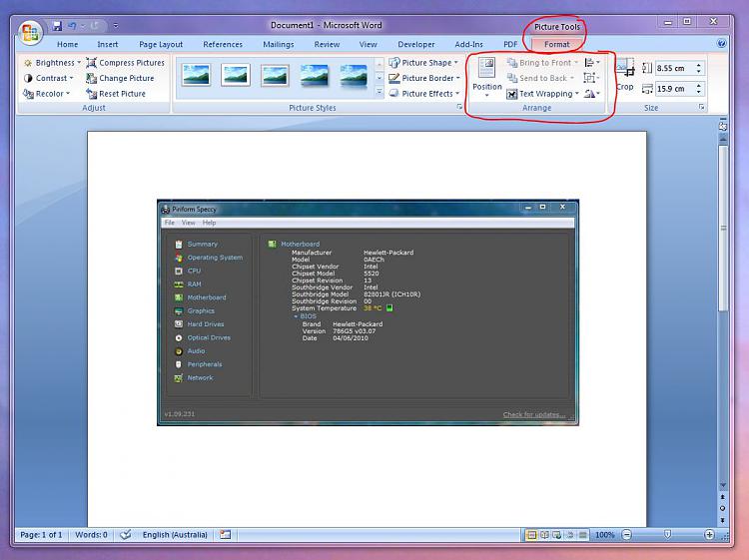Screen dimensions: 749x560
Task: Switch to Web Layout view
Action: tap(557, 535)
